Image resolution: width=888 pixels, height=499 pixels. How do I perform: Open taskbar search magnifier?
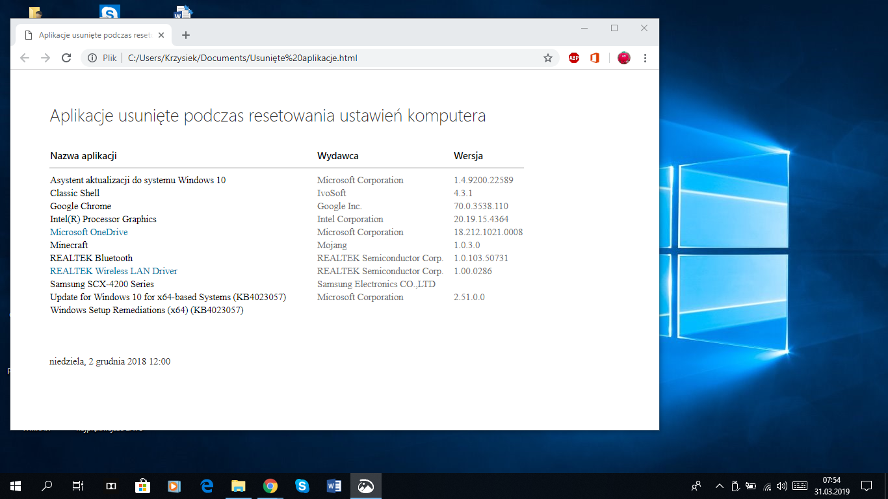(x=47, y=485)
